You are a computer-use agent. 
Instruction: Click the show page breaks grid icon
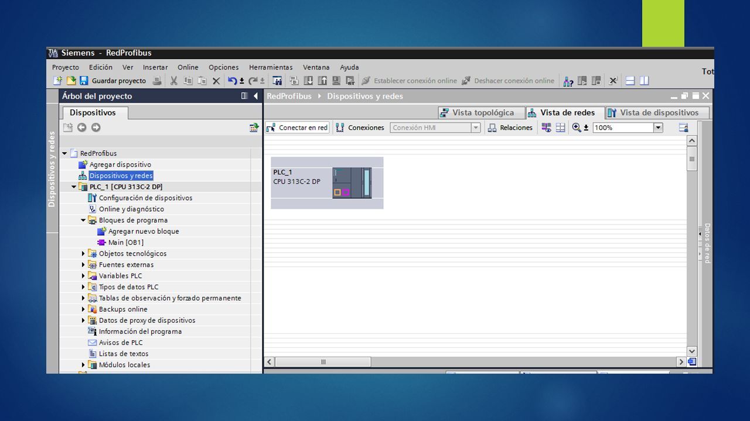(x=560, y=127)
